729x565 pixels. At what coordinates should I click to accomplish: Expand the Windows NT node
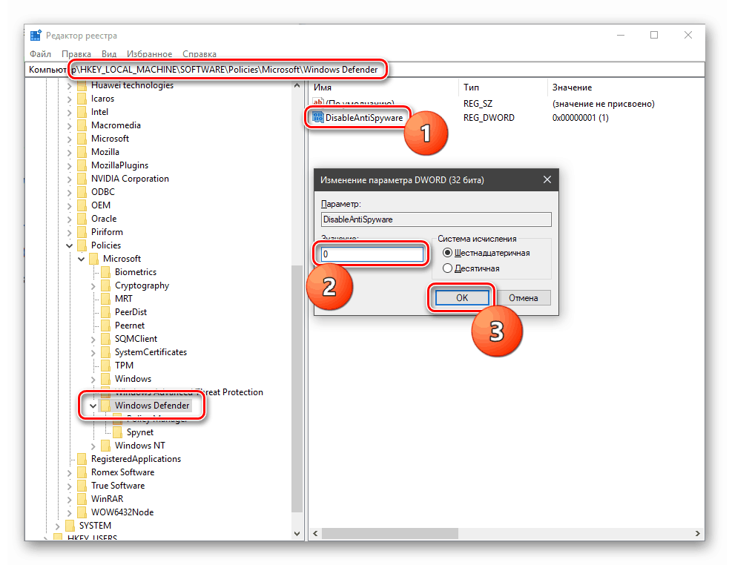point(93,446)
